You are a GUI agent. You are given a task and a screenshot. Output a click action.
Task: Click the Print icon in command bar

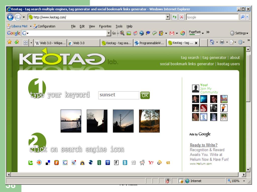(222, 42)
